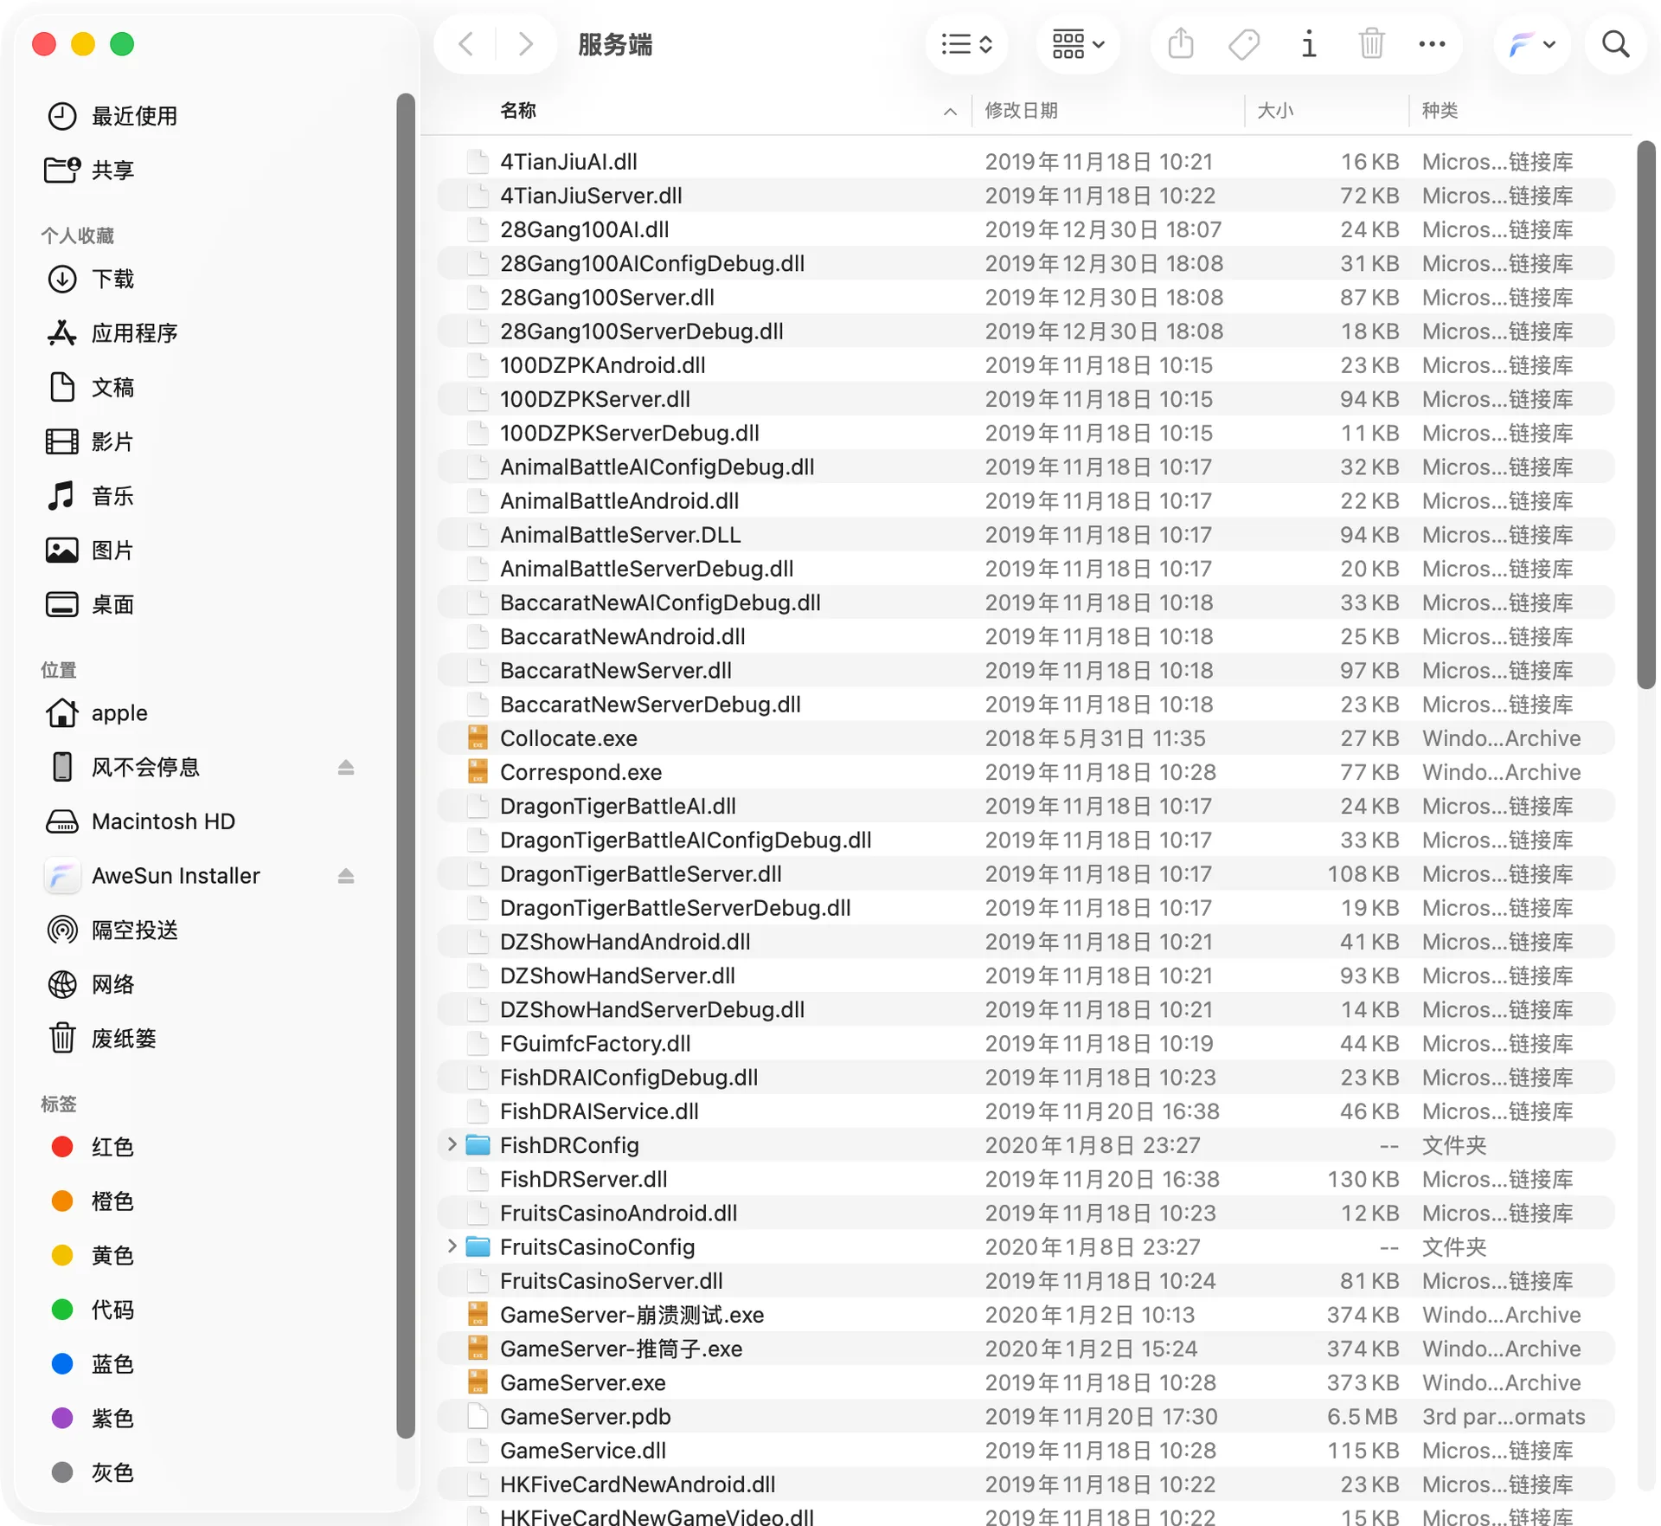
Task: Select the Collocate.exe file
Action: tap(1025, 738)
